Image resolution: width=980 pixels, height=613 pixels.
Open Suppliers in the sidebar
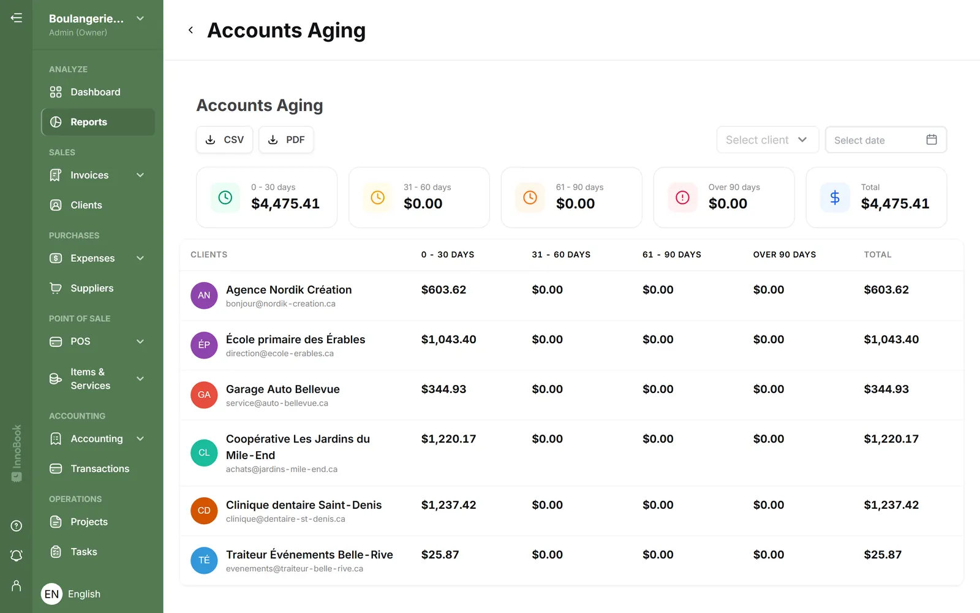pos(98,288)
